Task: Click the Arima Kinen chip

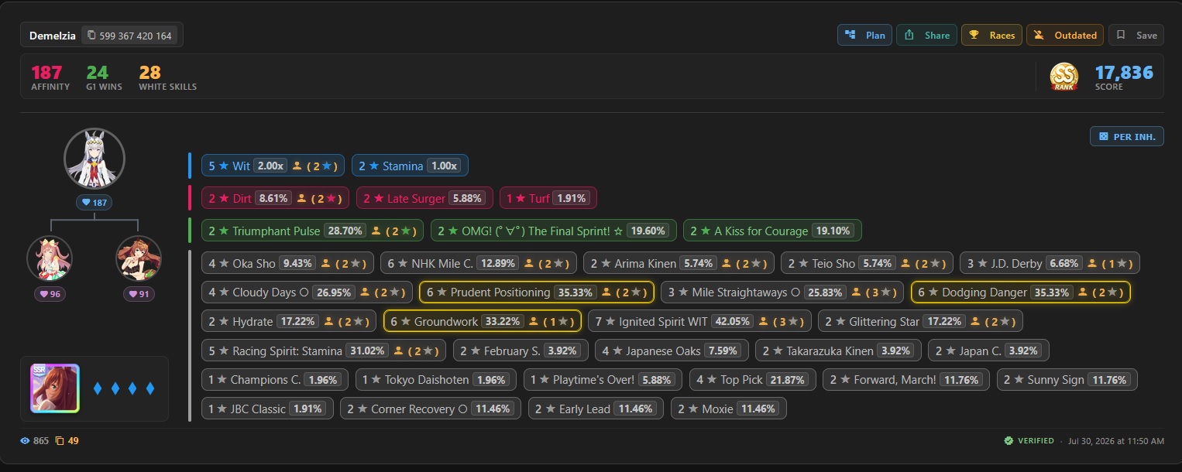Action: 679,263
